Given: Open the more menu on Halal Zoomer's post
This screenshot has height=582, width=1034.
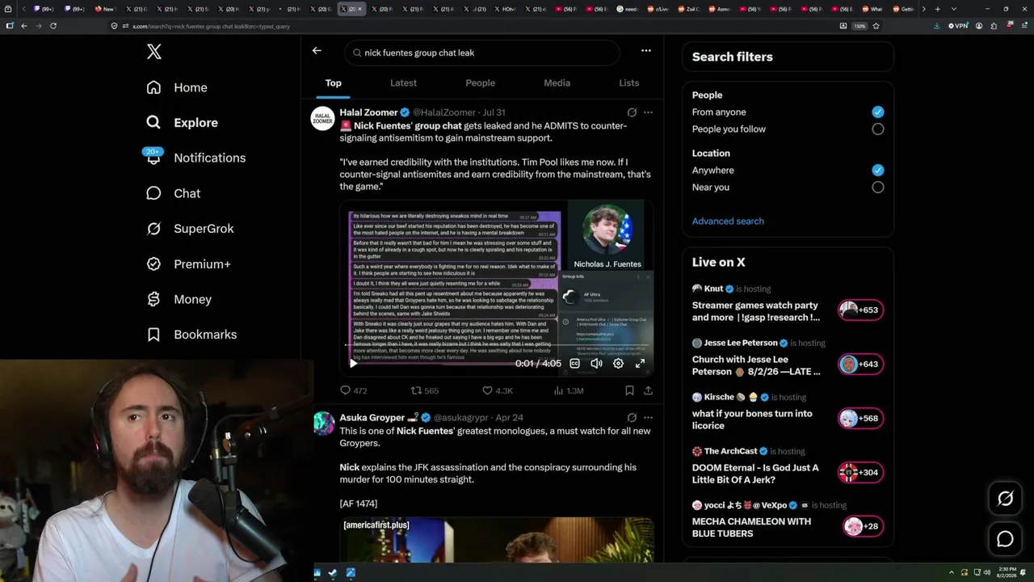Looking at the screenshot, I should pyautogui.click(x=648, y=112).
